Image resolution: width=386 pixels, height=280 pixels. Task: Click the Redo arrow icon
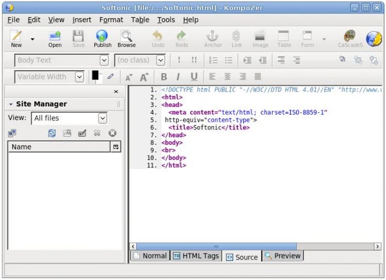click(x=182, y=36)
